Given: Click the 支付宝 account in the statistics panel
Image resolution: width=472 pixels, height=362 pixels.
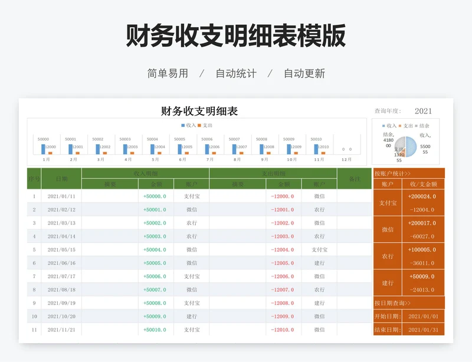Looking at the screenshot, I should click(388, 203).
